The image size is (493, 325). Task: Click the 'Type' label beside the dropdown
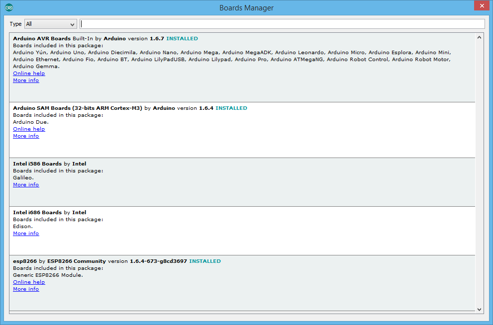click(15, 24)
